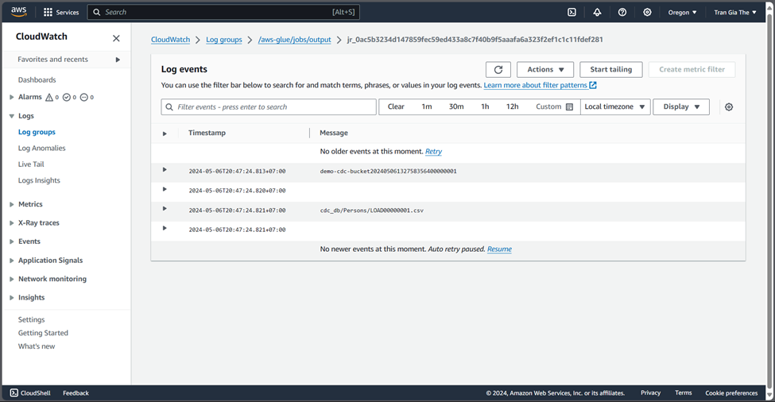Expand the cdc_db/Persons log event row
775x402 pixels.
pos(165,208)
